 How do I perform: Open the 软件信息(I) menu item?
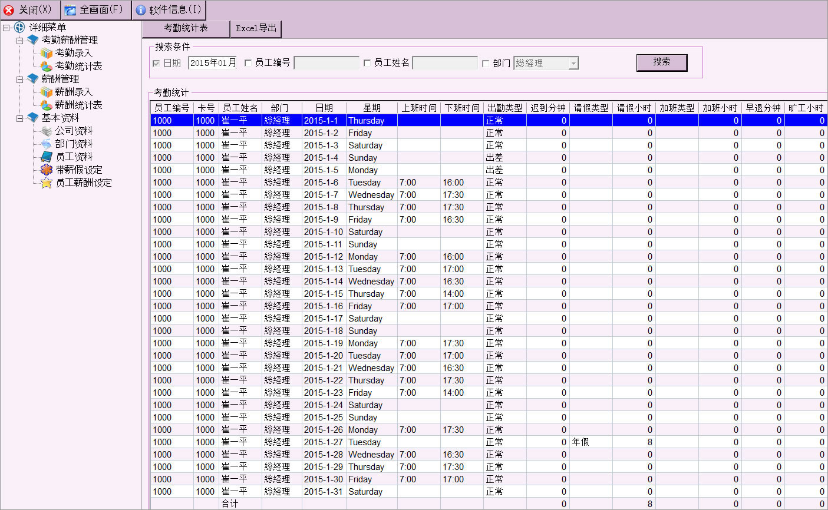[x=169, y=9]
